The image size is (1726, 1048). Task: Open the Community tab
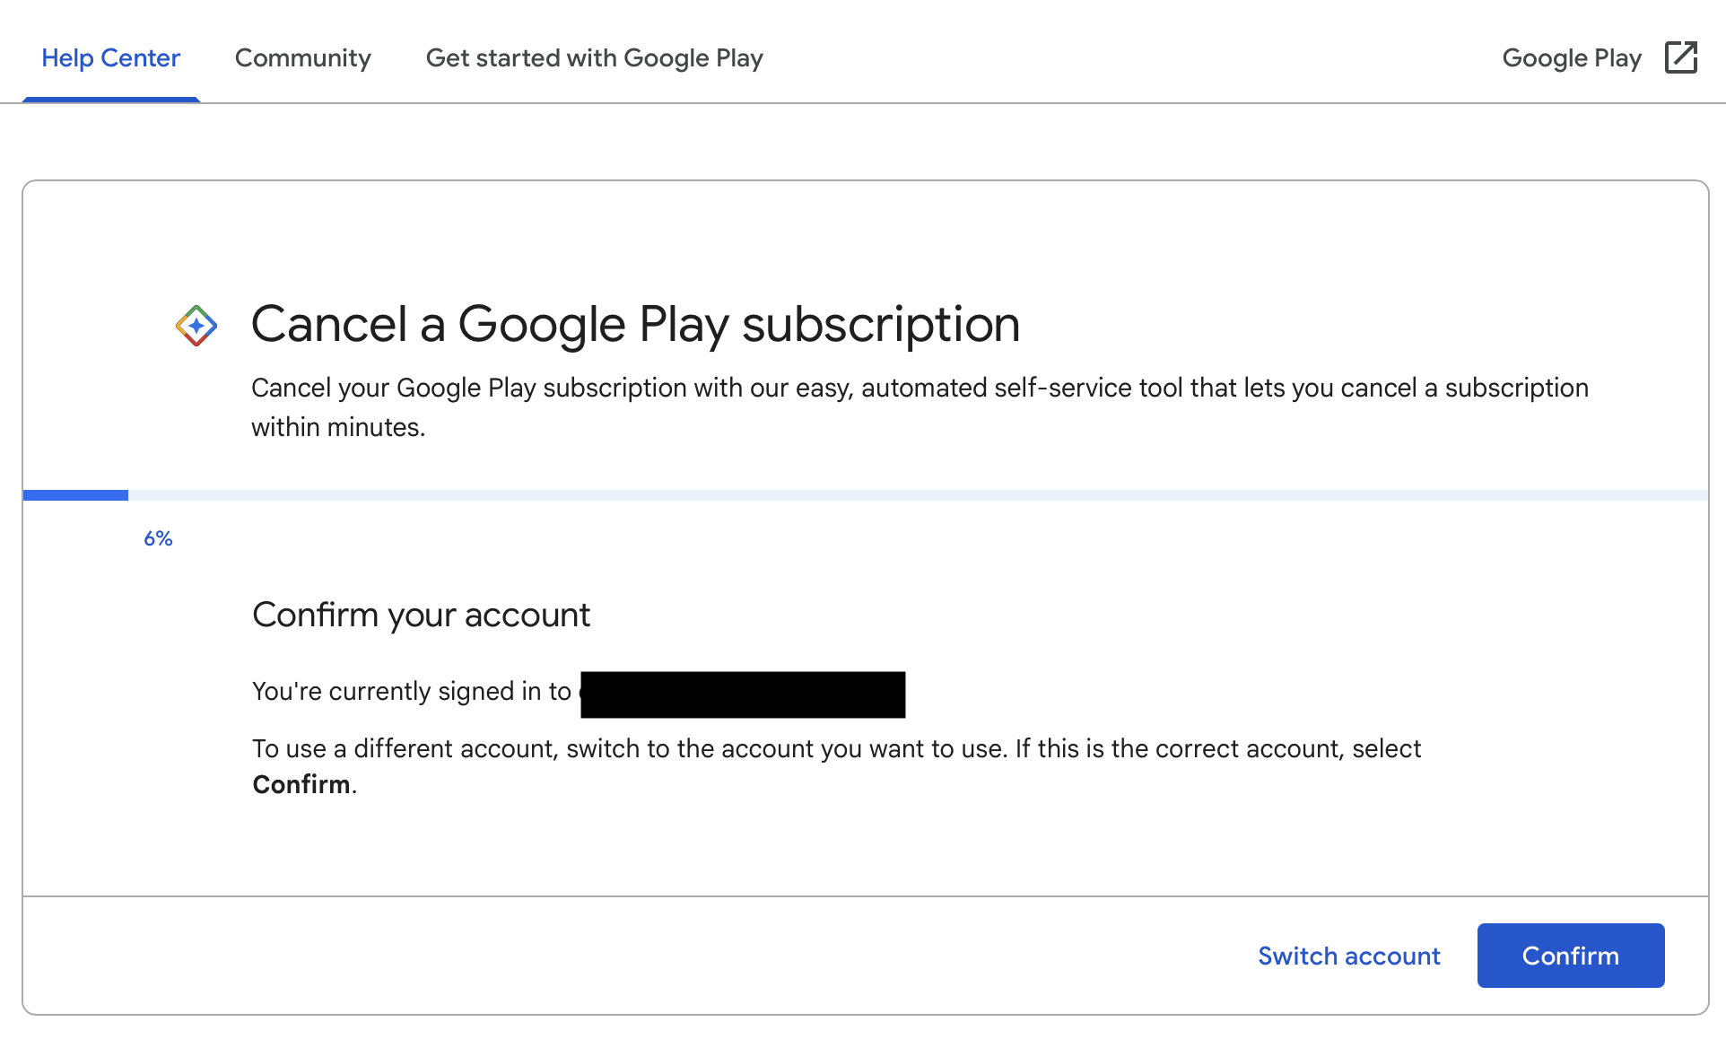[302, 58]
